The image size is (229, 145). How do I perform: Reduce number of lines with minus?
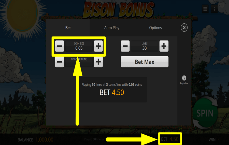[125, 46]
